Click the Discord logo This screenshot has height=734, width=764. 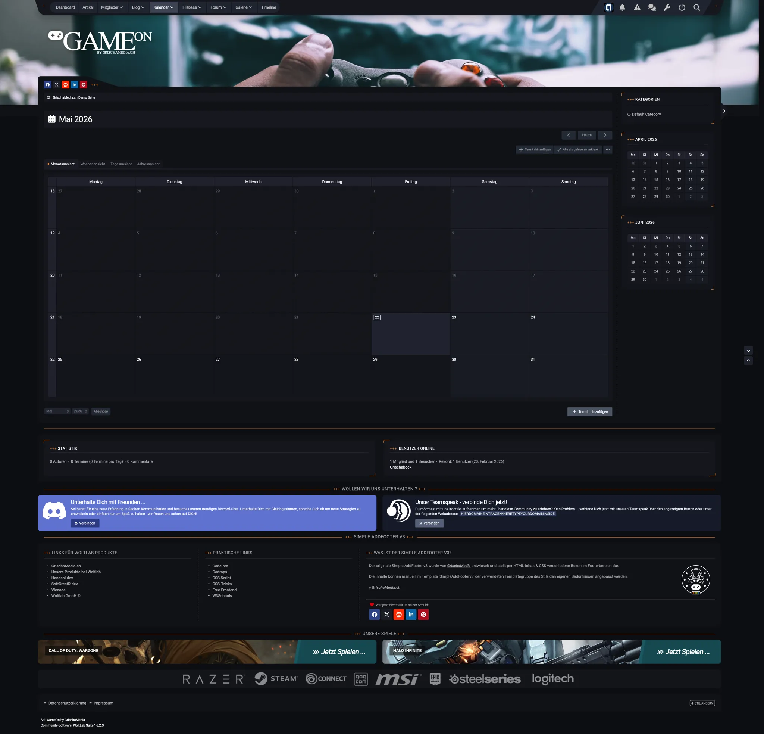click(54, 510)
